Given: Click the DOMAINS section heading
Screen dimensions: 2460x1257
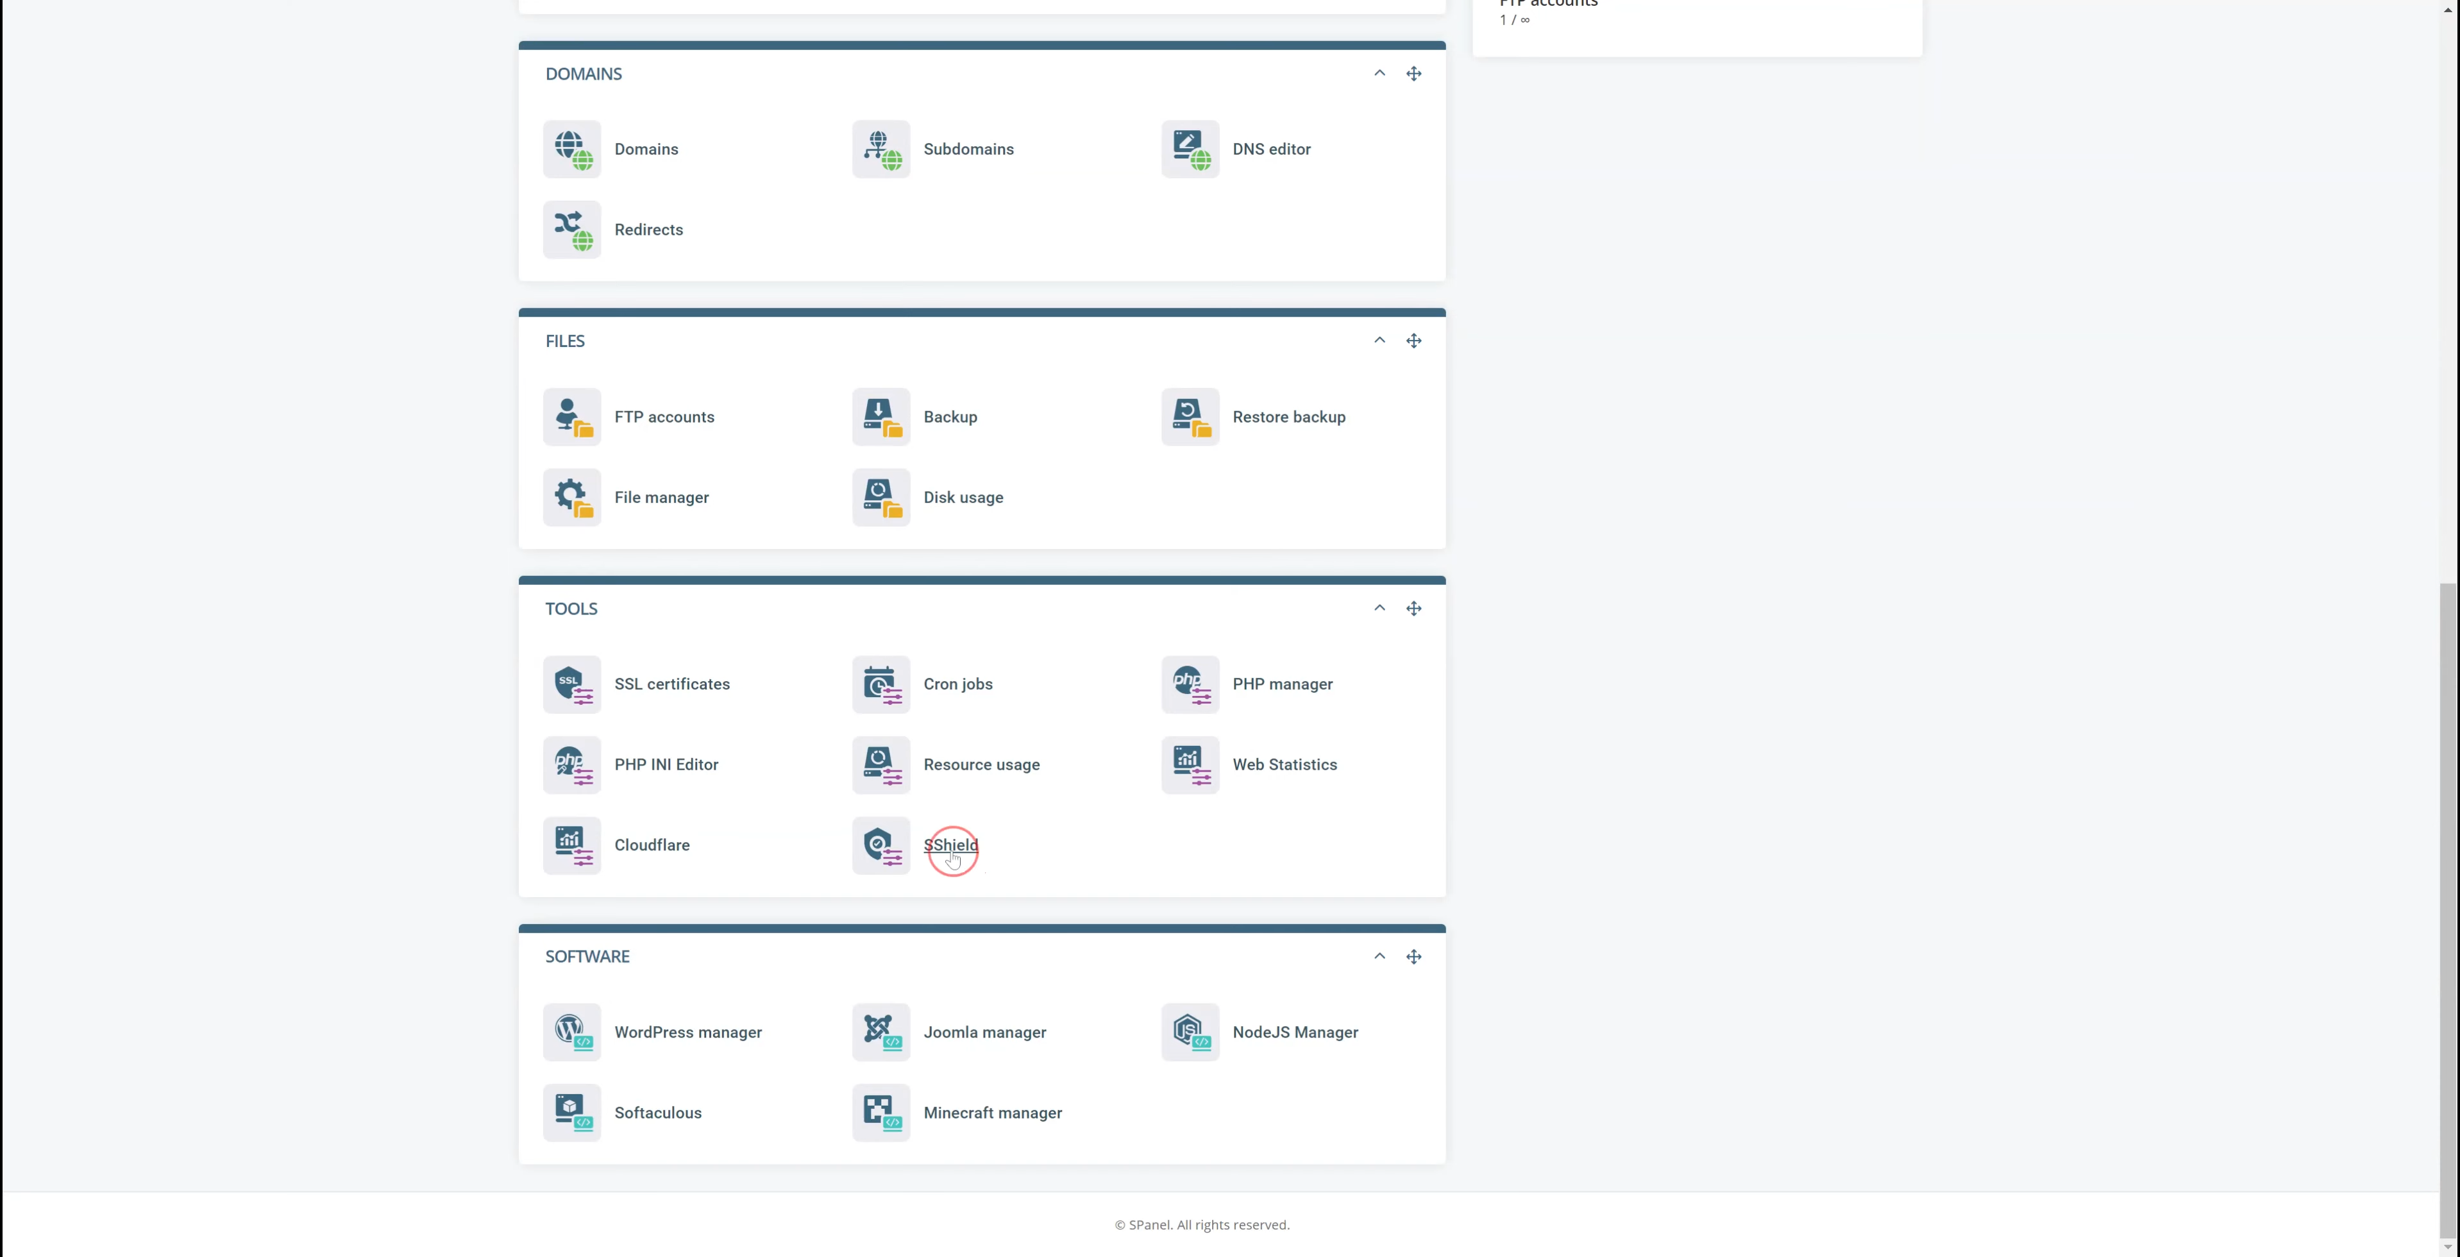Looking at the screenshot, I should click(x=584, y=74).
